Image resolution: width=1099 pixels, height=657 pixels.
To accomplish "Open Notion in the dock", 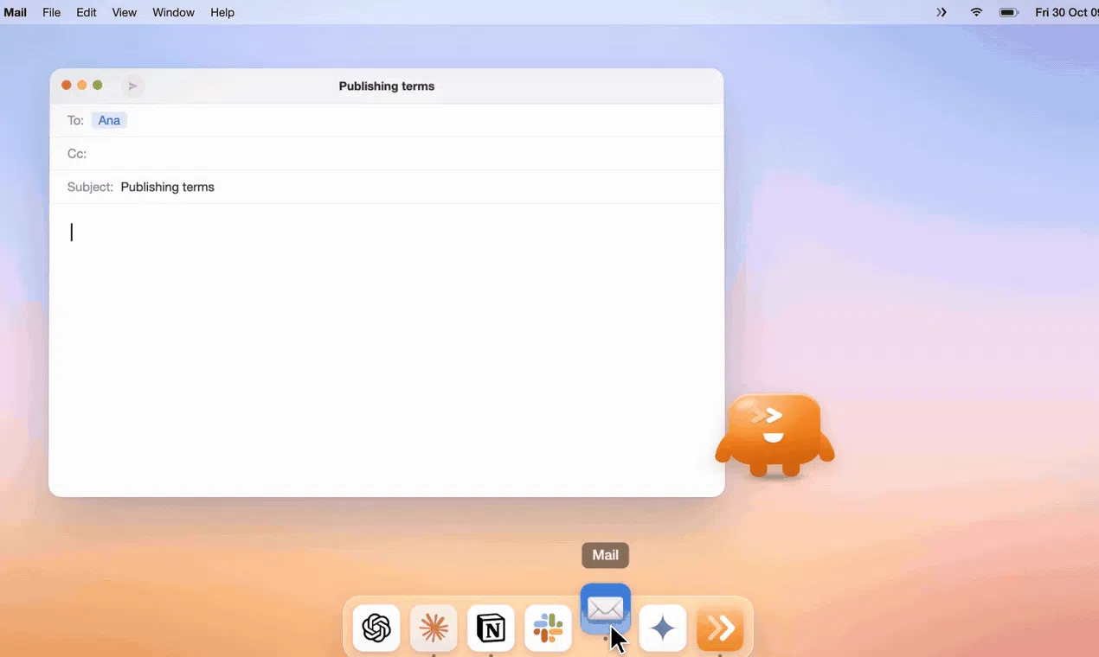I will coord(491,628).
